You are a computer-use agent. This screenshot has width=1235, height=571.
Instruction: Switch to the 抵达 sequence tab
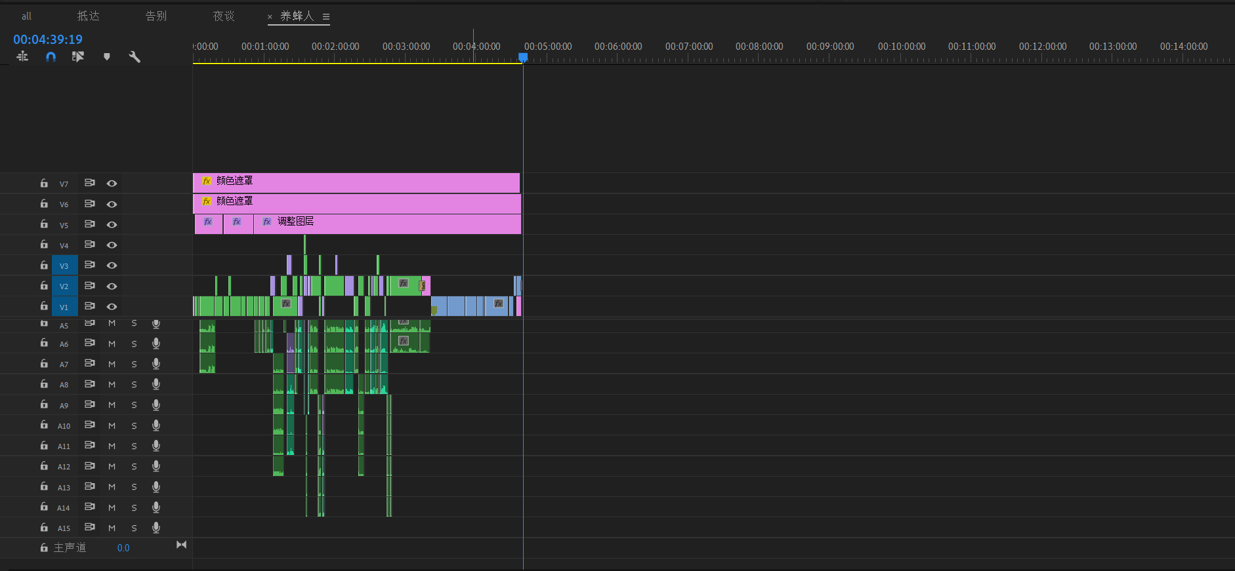tap(88, 16)
